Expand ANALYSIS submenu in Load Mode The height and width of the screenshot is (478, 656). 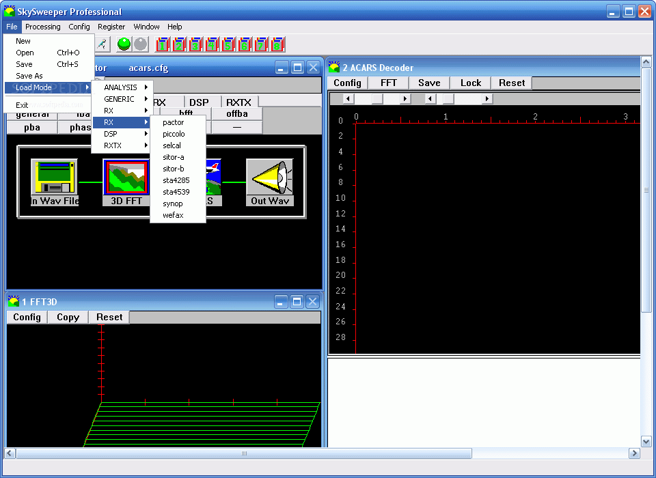[x=122, y=87]
